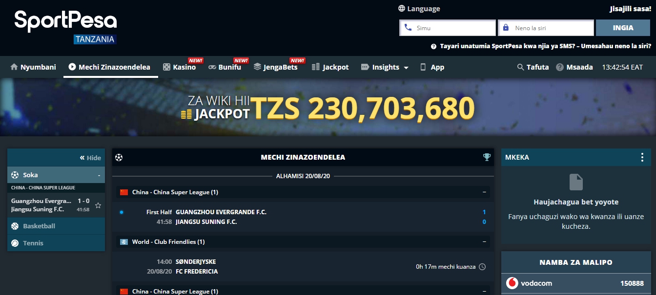Select the Mechi Zinazoendelea tab
The image size is (656, 295).
(110, 67)
